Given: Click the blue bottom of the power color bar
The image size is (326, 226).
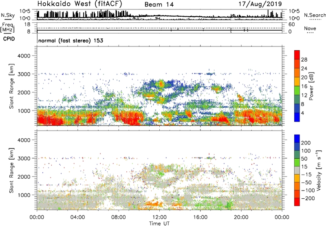Looking at the screenshot, I should (x=297, y=117).
